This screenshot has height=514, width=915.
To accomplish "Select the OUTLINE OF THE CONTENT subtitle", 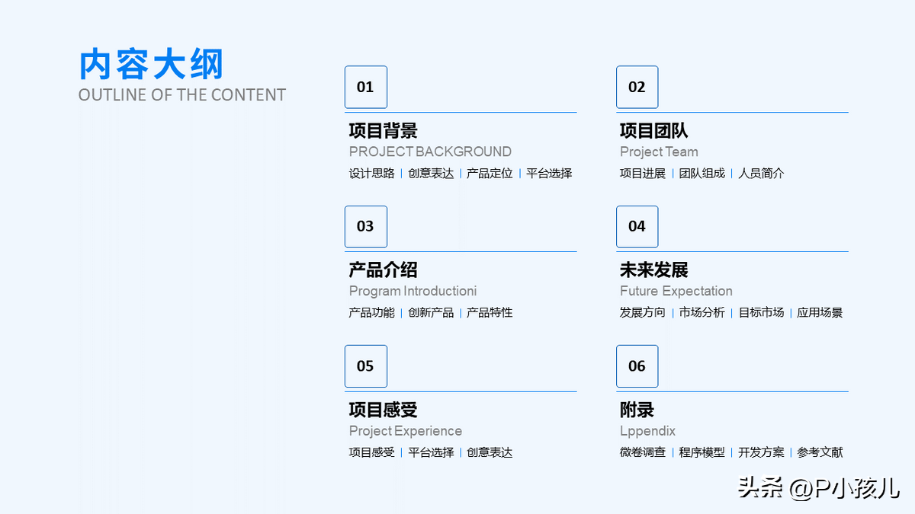I will 182,95.
